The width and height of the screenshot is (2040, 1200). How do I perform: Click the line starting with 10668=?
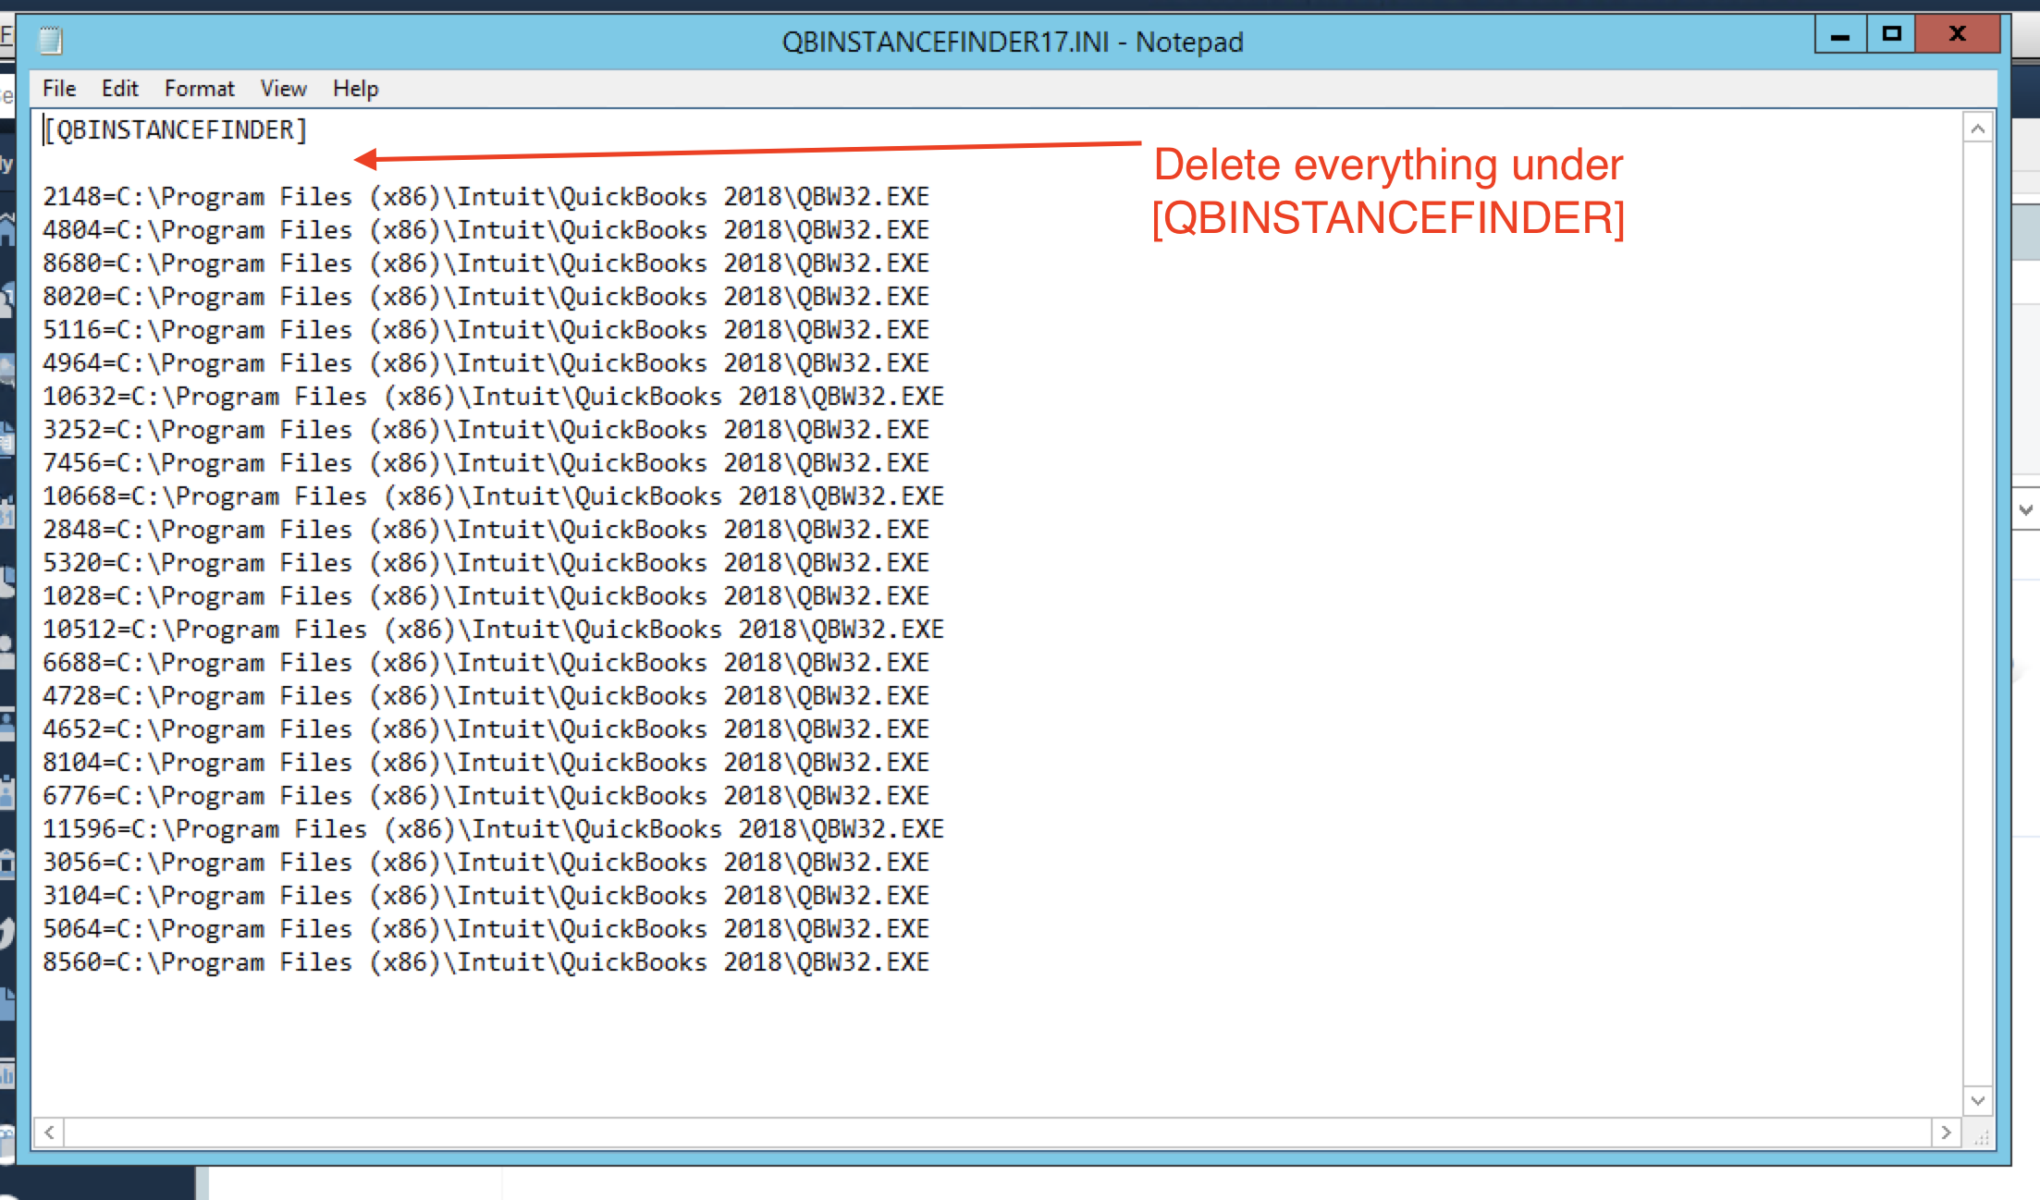pos(494,496)
